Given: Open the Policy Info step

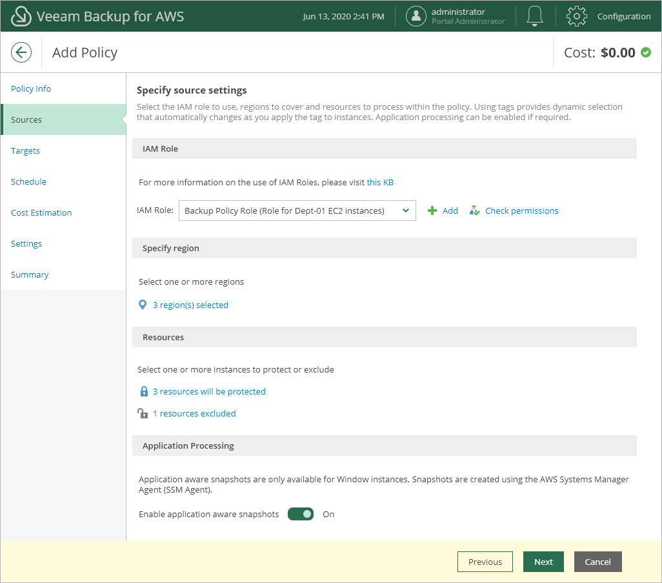Looking at the screenshot, I should [x=31, y=88].
